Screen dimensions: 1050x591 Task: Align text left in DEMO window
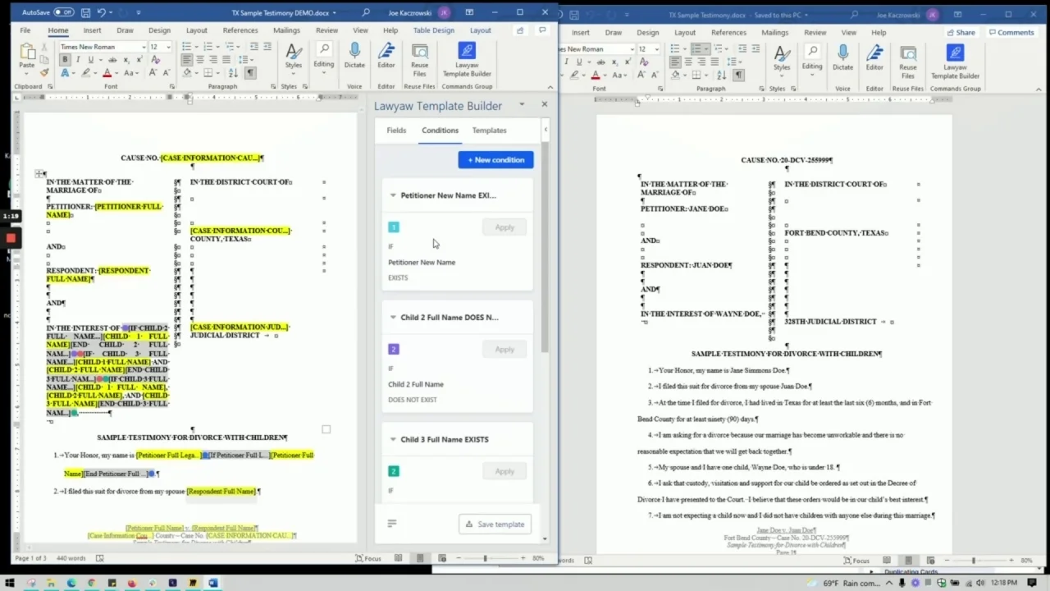click(187, 60)
